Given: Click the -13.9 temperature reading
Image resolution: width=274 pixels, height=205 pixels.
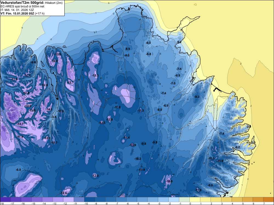Looking at the screenshot, I should pos(133,145).
